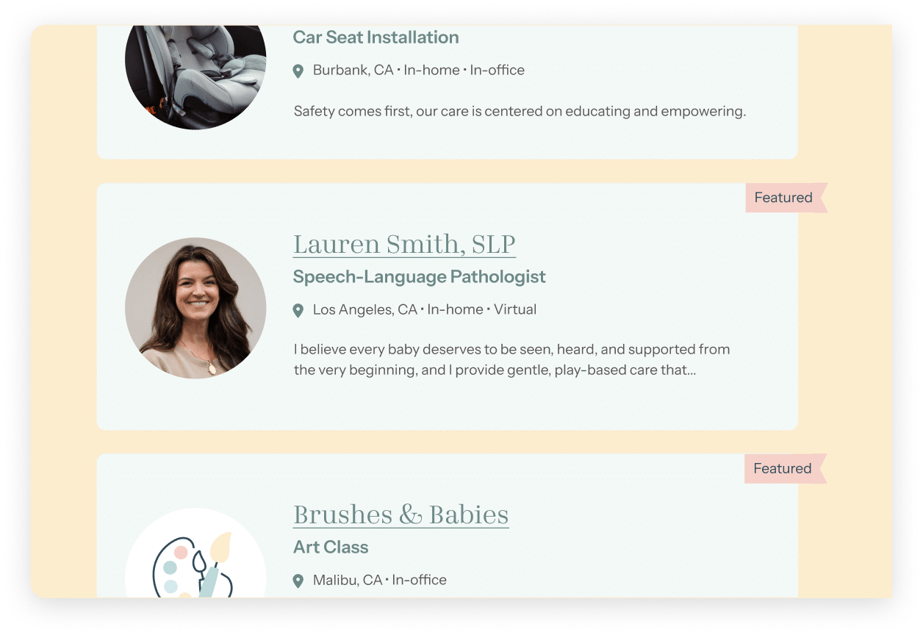Click the location pin beside Burbank, CA

[x=298, y=71]
